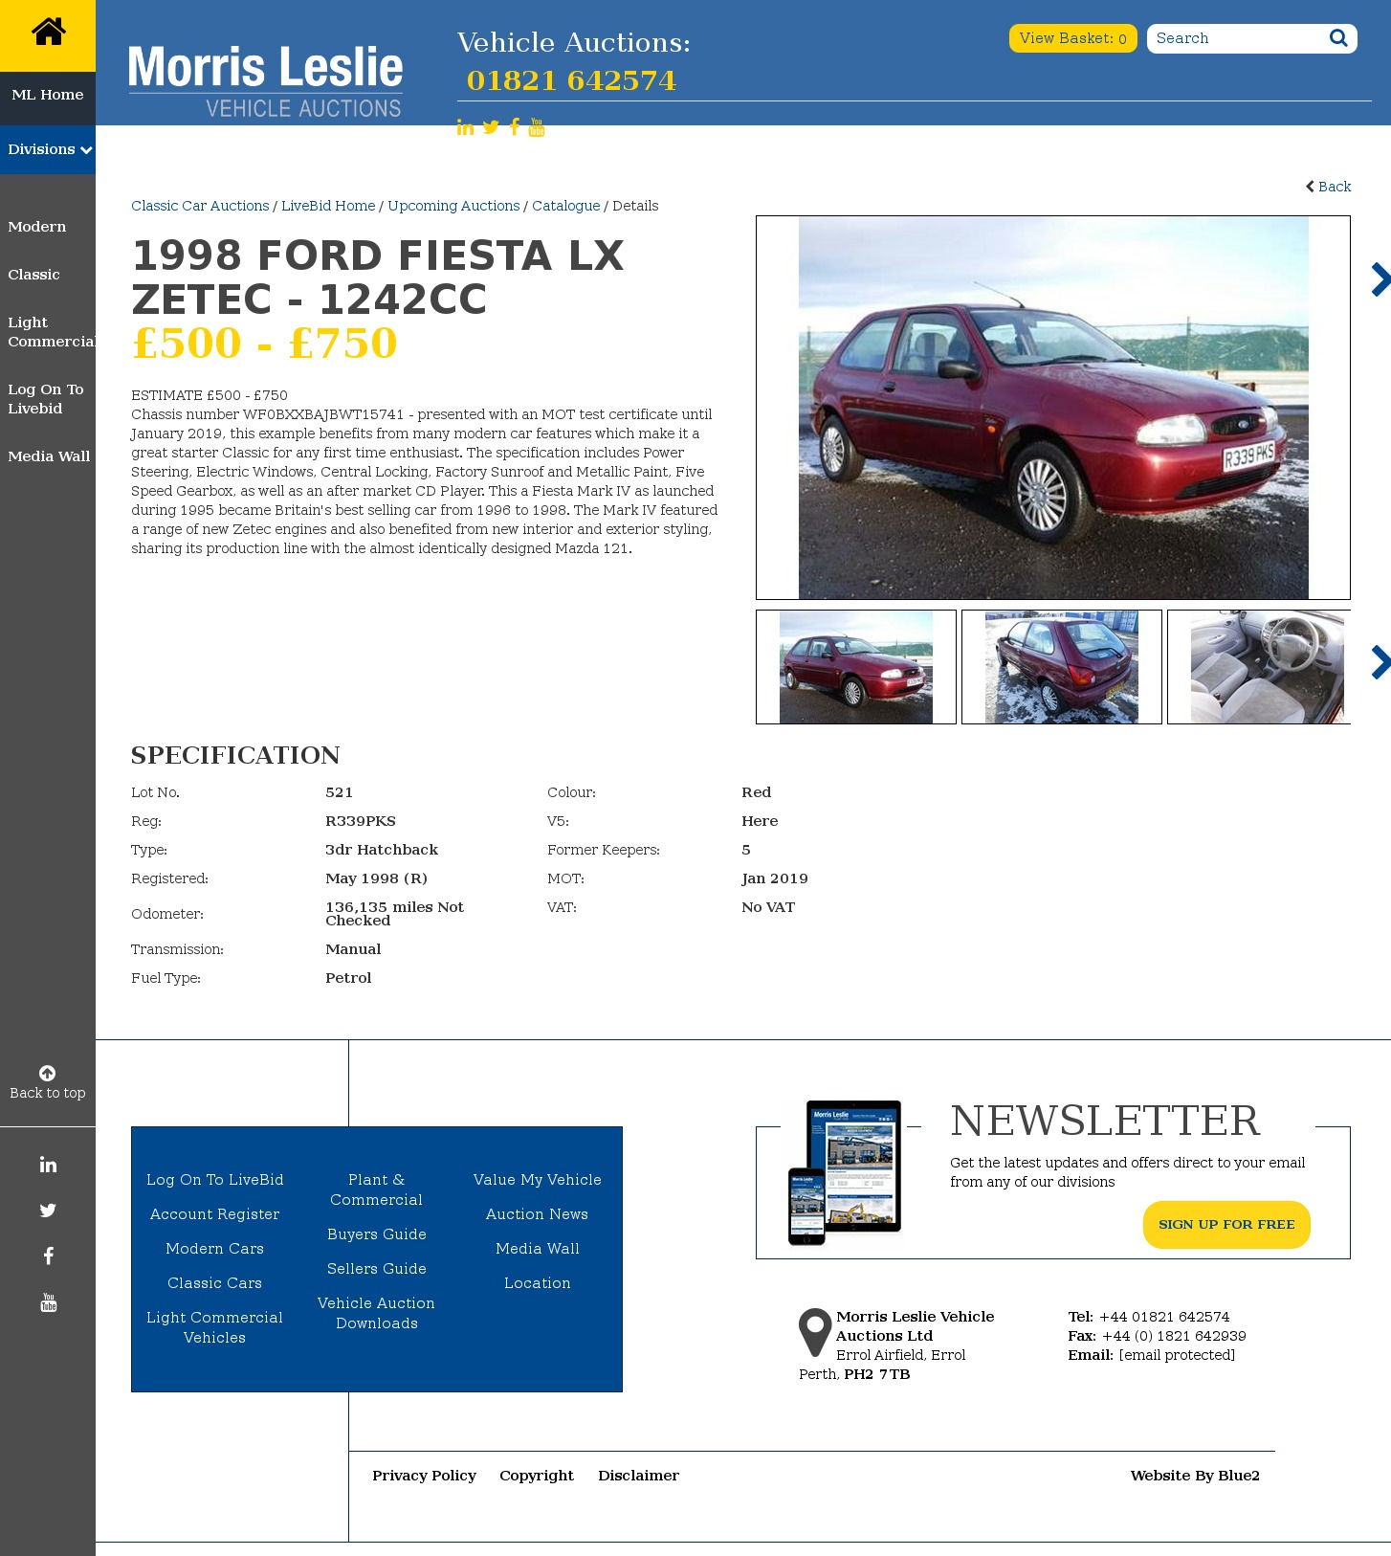Select Light Commercial in sidebar

[52, 332]
